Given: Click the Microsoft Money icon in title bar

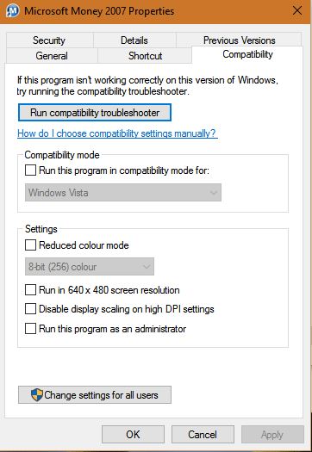Looking at the screenshot, I should 12,11.
